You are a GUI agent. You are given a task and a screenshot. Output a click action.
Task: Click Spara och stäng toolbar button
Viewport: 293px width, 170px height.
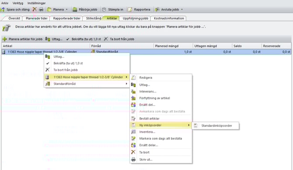pyautogui.click(x=15, y=9)
